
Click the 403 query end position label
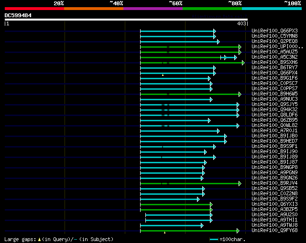click(x=241, y=23)
